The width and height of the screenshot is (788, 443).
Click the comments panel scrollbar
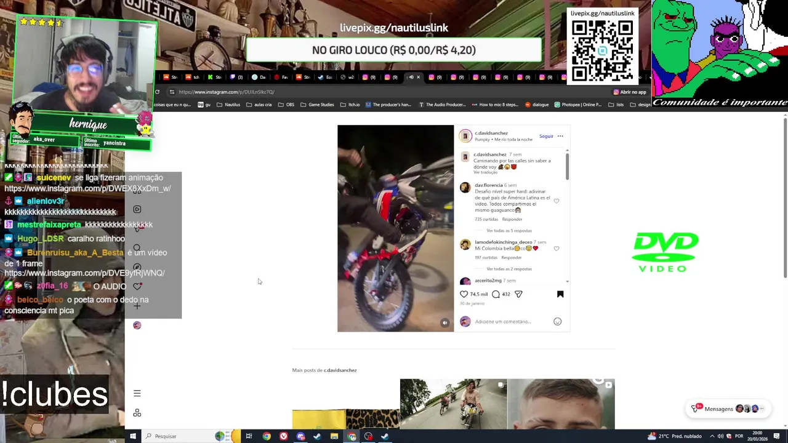(x=567, y=166)
